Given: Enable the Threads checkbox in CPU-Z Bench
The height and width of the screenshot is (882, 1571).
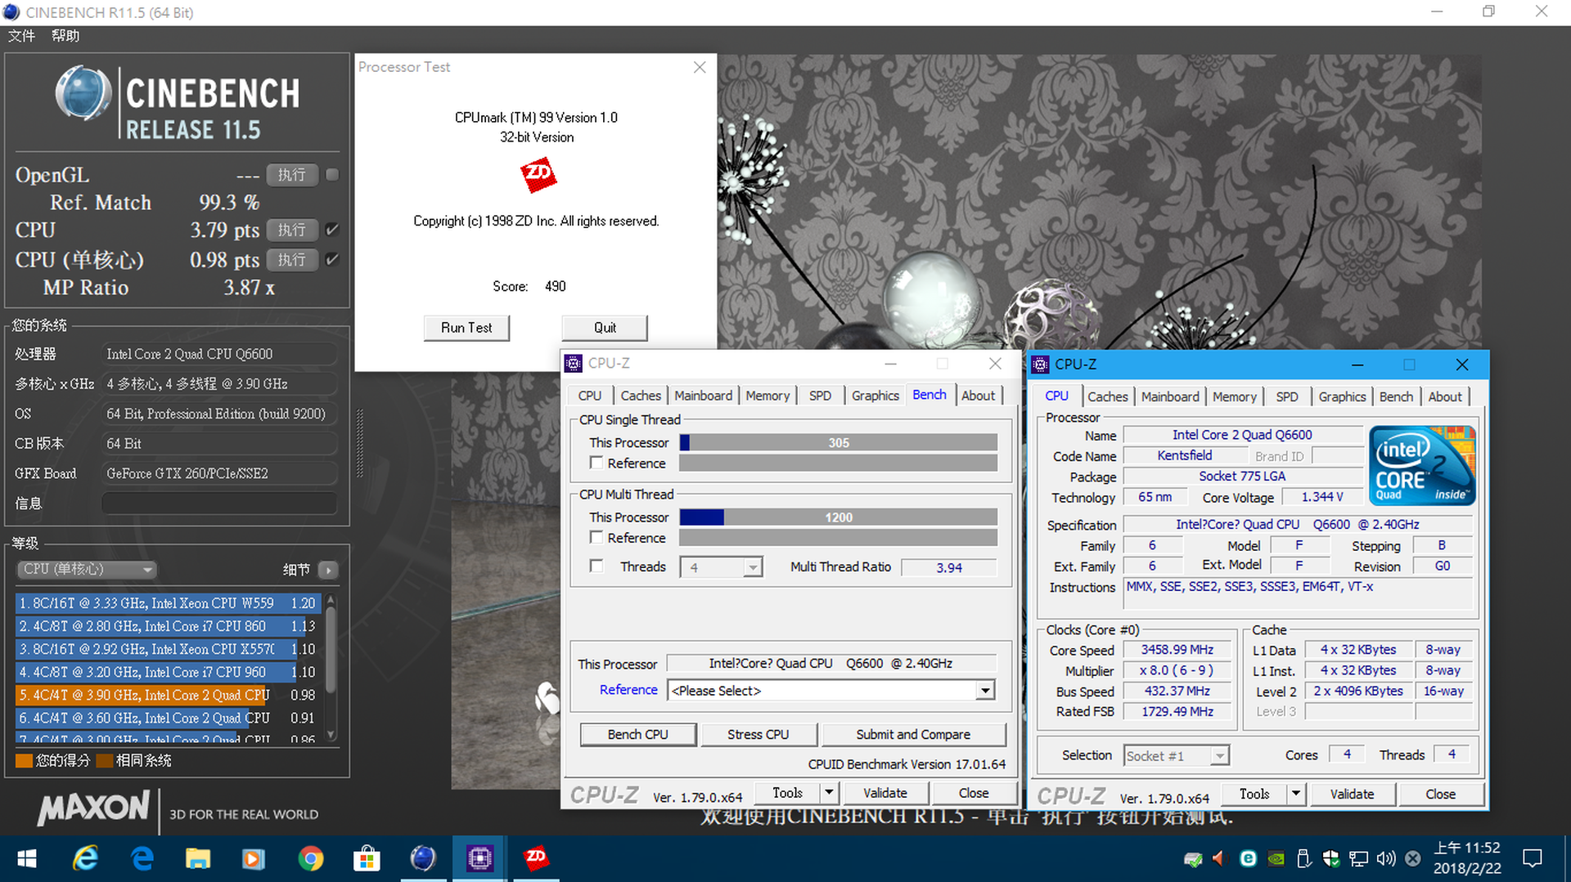Looking at the screenshot, I should (x=596, y=566).
